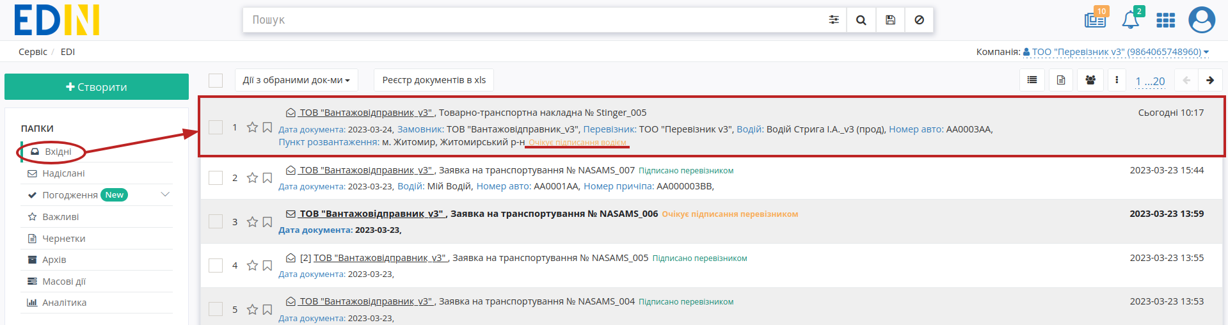Check the box for row 1 Stinger_005
Viewport: 1228px width, 325px height.
point(216,127)
